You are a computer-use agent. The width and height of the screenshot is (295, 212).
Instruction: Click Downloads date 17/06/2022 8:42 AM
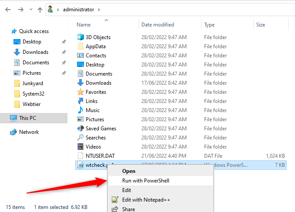(164, 83)
